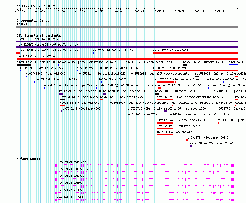This screenshot has width=246, height=203.
Task: Click the blue span glyph of nsv10228
Action: 98,82
